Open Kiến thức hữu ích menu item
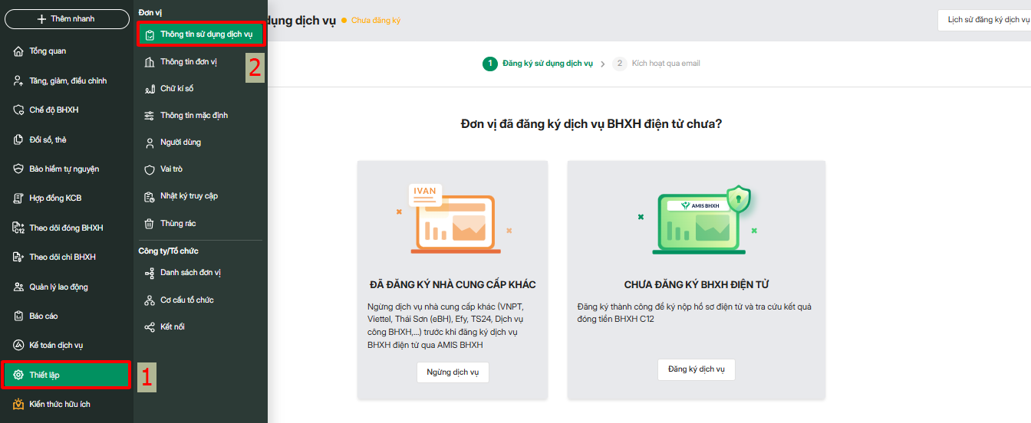Viewport: 1031px width, 423px height. (x=67, y=404)
